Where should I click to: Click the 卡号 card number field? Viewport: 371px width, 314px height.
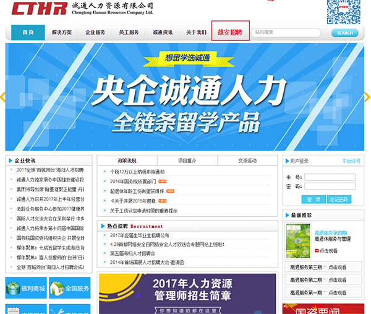[330, 177]
